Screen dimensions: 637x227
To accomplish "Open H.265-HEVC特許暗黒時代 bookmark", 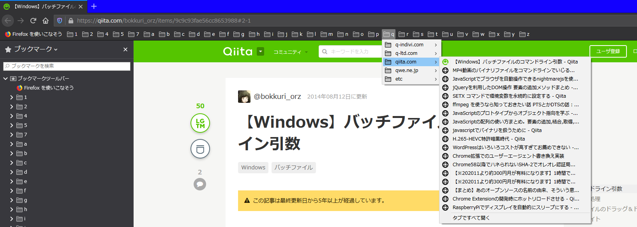I will point(515,139).
